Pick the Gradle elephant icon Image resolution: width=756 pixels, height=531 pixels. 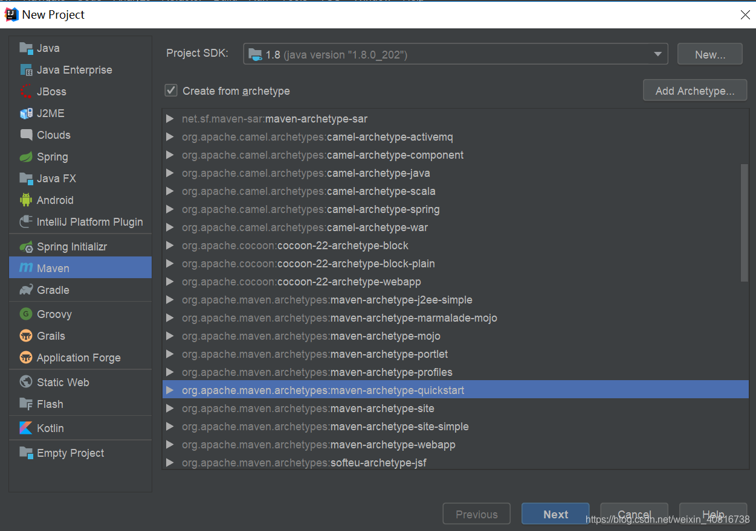pos(26,290)
